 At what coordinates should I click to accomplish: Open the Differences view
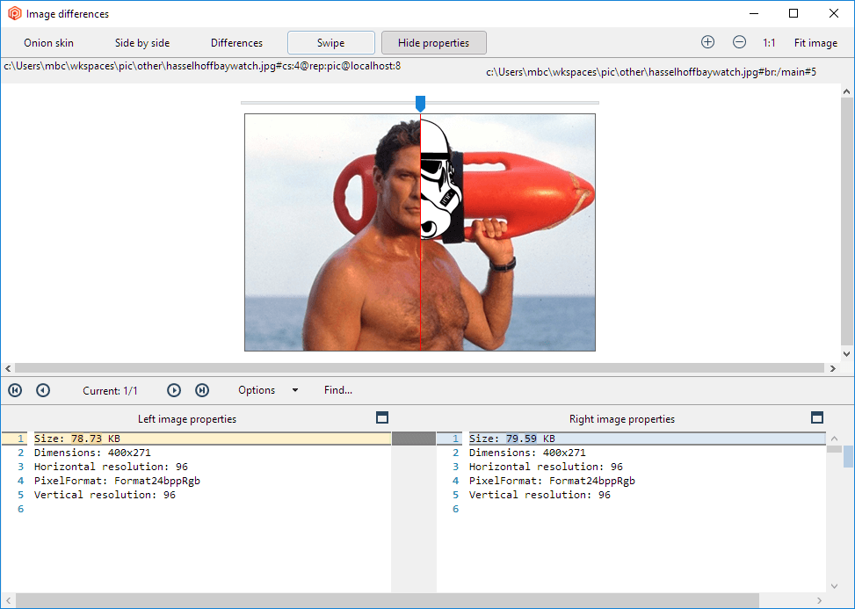[236, 43]
